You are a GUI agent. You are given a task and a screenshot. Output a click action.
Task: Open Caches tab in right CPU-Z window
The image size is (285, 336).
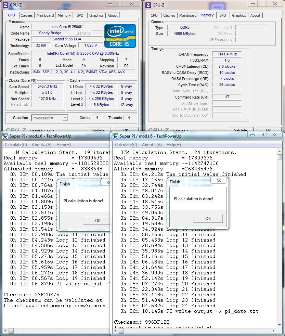(169, 15)
